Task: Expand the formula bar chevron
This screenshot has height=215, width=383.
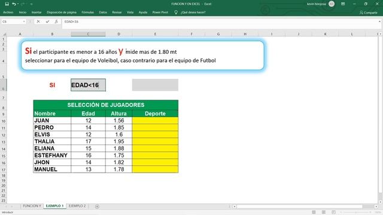Action: 379,21
